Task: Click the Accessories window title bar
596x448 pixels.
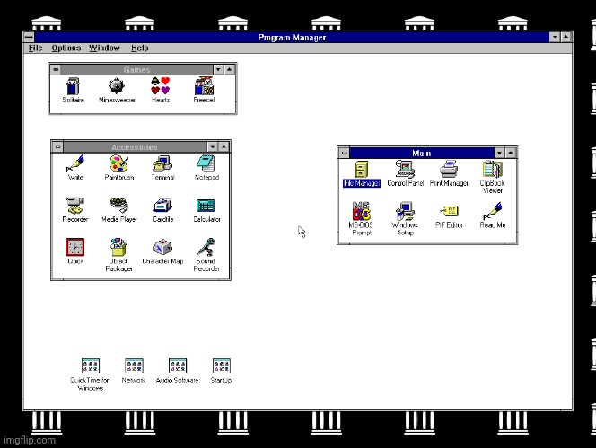Action: [135, 147]
